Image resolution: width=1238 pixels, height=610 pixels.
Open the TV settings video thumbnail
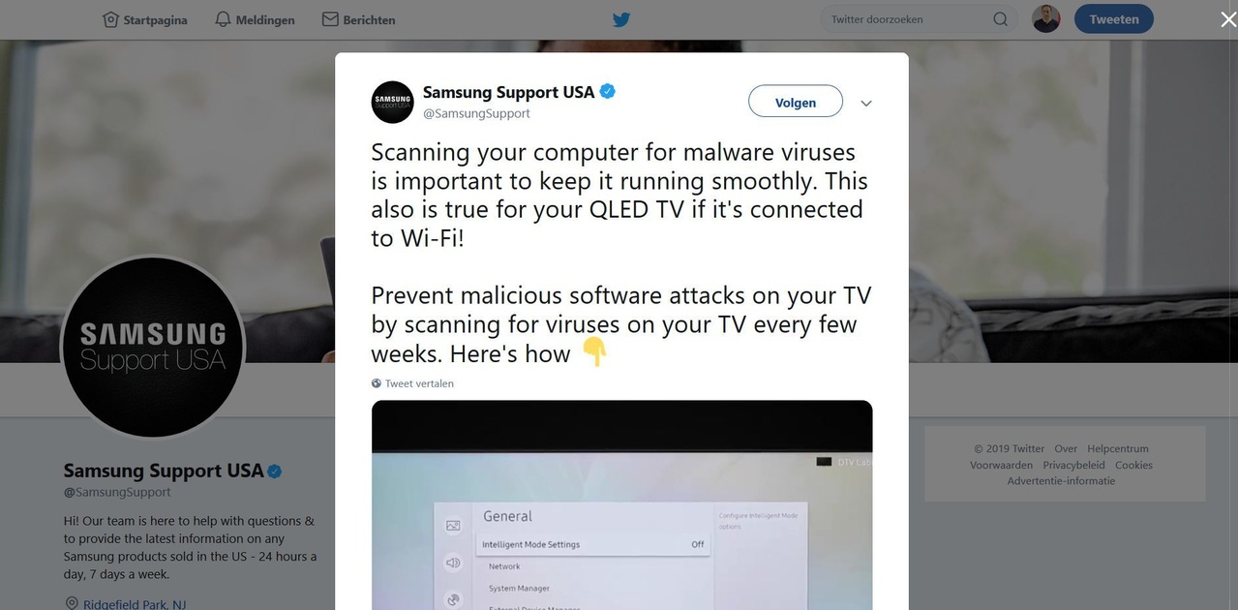click(x=621, y=504)
